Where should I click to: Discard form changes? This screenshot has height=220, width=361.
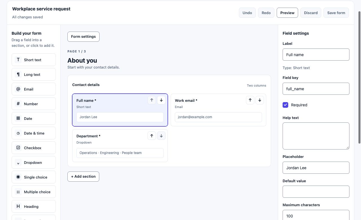coord(311,13)
